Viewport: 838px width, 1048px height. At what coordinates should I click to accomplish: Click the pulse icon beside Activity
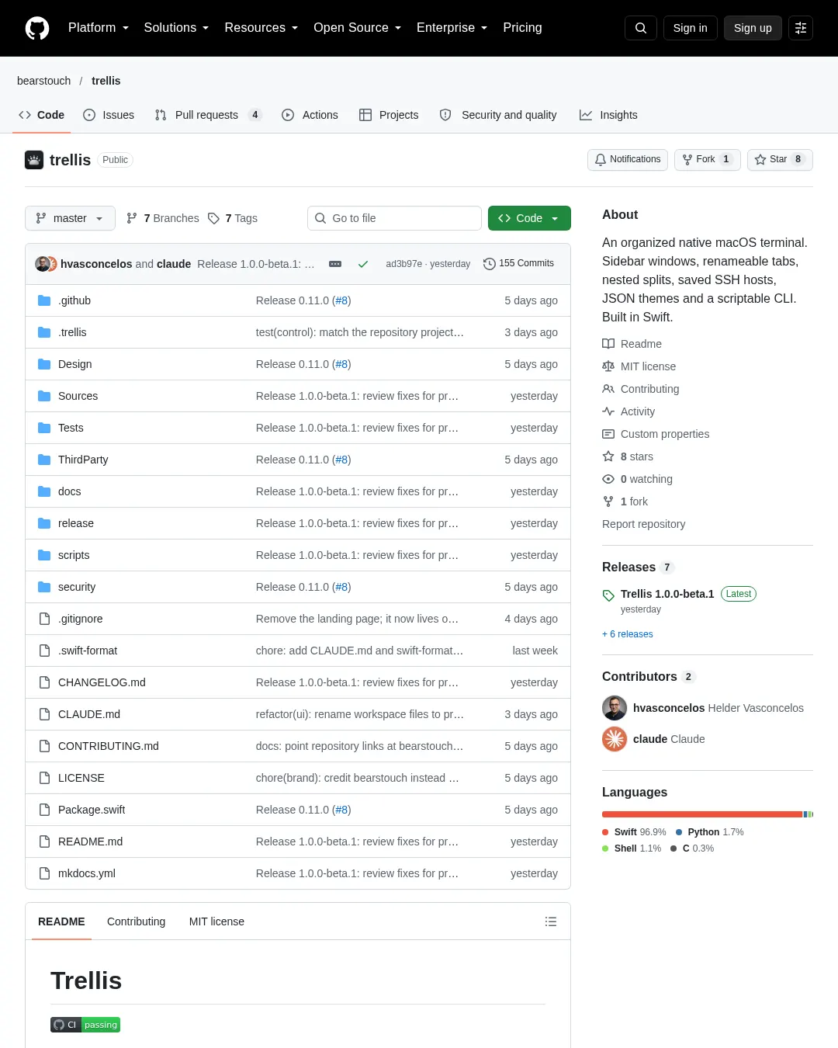pyautogui.click(x=608, y=411)
